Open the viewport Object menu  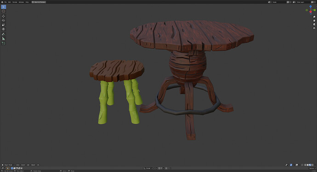pos(33,165)
